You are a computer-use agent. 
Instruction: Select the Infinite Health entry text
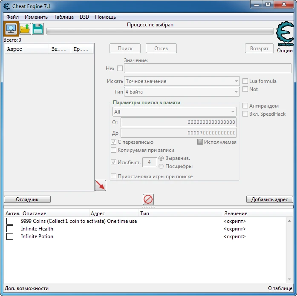point(37,229)
